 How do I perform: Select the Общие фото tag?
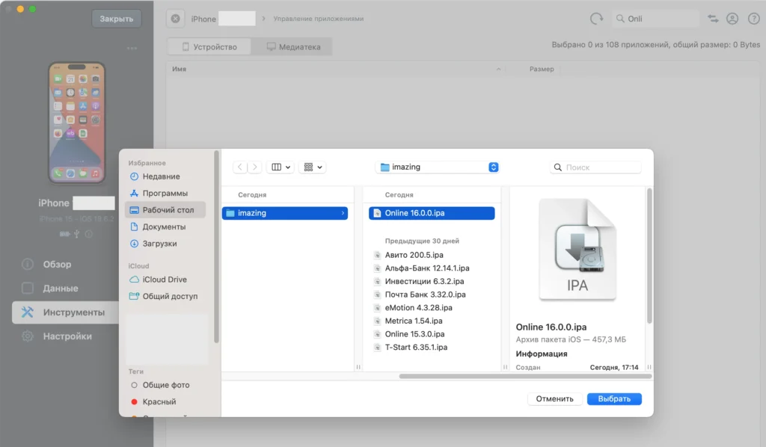[x=165, y=385]
